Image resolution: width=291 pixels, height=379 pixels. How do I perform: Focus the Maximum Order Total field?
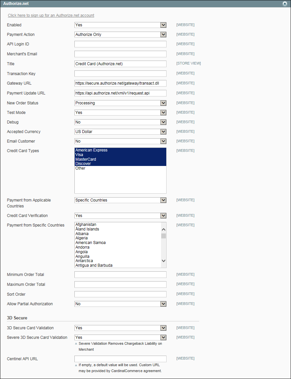(x=120, y=284)
